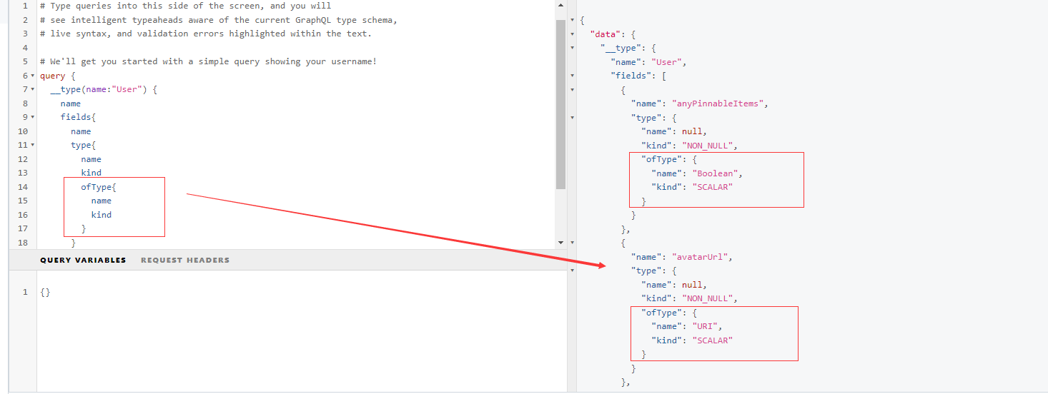
Task: Fold the fields{ block on line 9
Action: click(x=34, y=118)
